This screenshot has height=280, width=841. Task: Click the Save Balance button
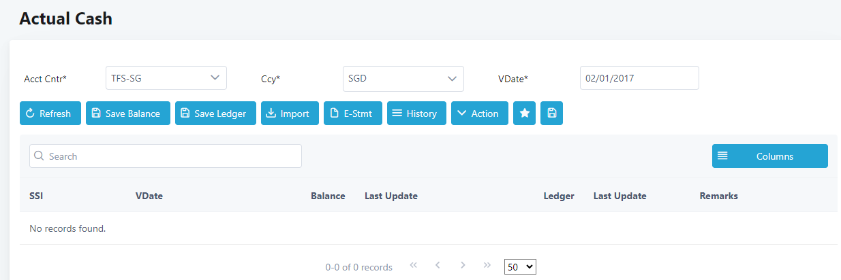(x=127, y=113)
